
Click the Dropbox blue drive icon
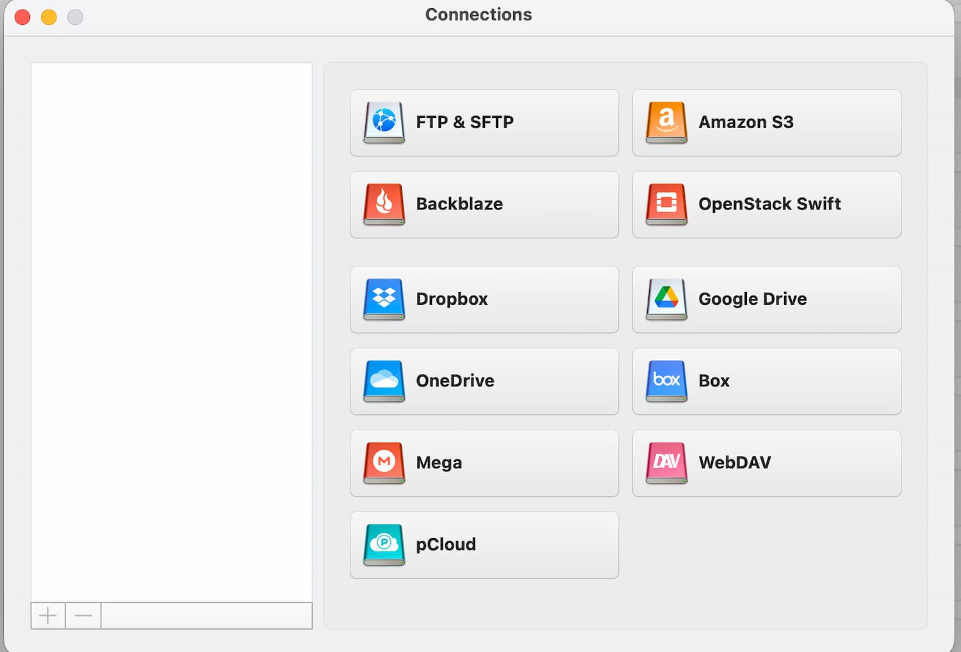point(384,298)
